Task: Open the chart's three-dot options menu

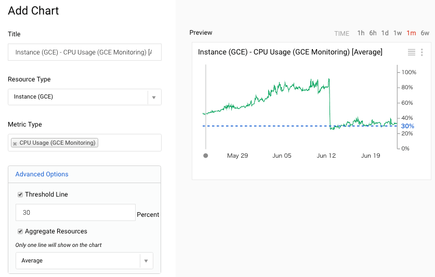Action: click(422, 52)
